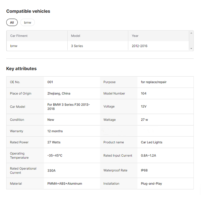
Task: Select the "2012-2016" year cell
Action: [139, 46]
